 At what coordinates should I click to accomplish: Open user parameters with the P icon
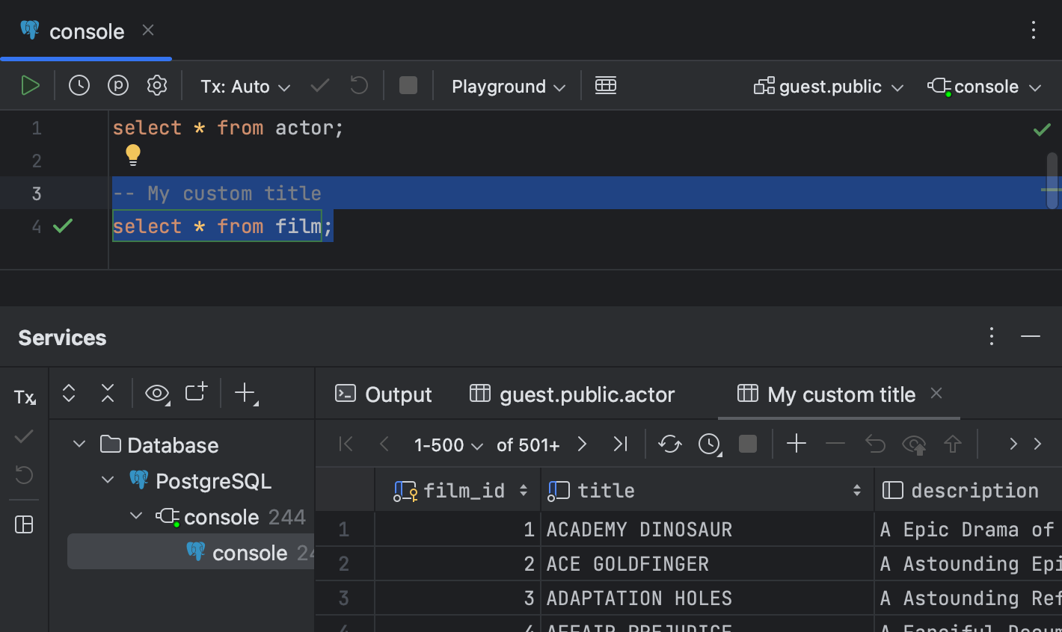pos(117,85)
